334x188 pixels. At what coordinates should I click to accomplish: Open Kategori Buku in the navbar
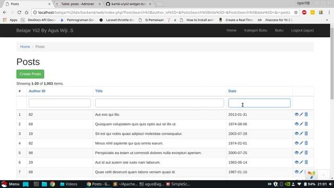click(256, 30)
